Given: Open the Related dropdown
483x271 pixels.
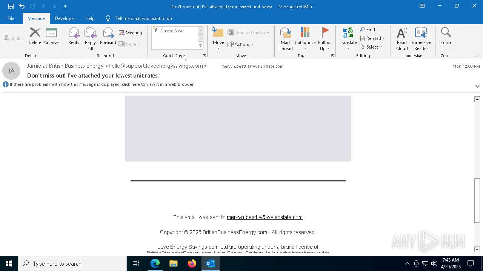Looking at the screenshot, I should [x=372, y=38].
